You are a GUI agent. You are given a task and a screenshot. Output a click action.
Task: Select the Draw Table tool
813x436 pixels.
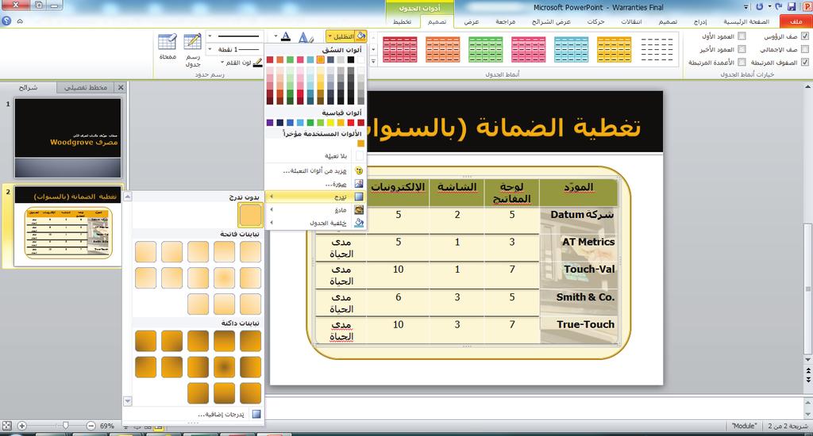(x=193, y=50)
